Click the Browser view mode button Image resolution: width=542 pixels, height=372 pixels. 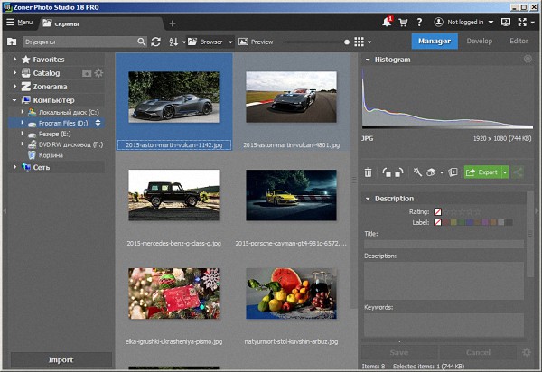206,42
